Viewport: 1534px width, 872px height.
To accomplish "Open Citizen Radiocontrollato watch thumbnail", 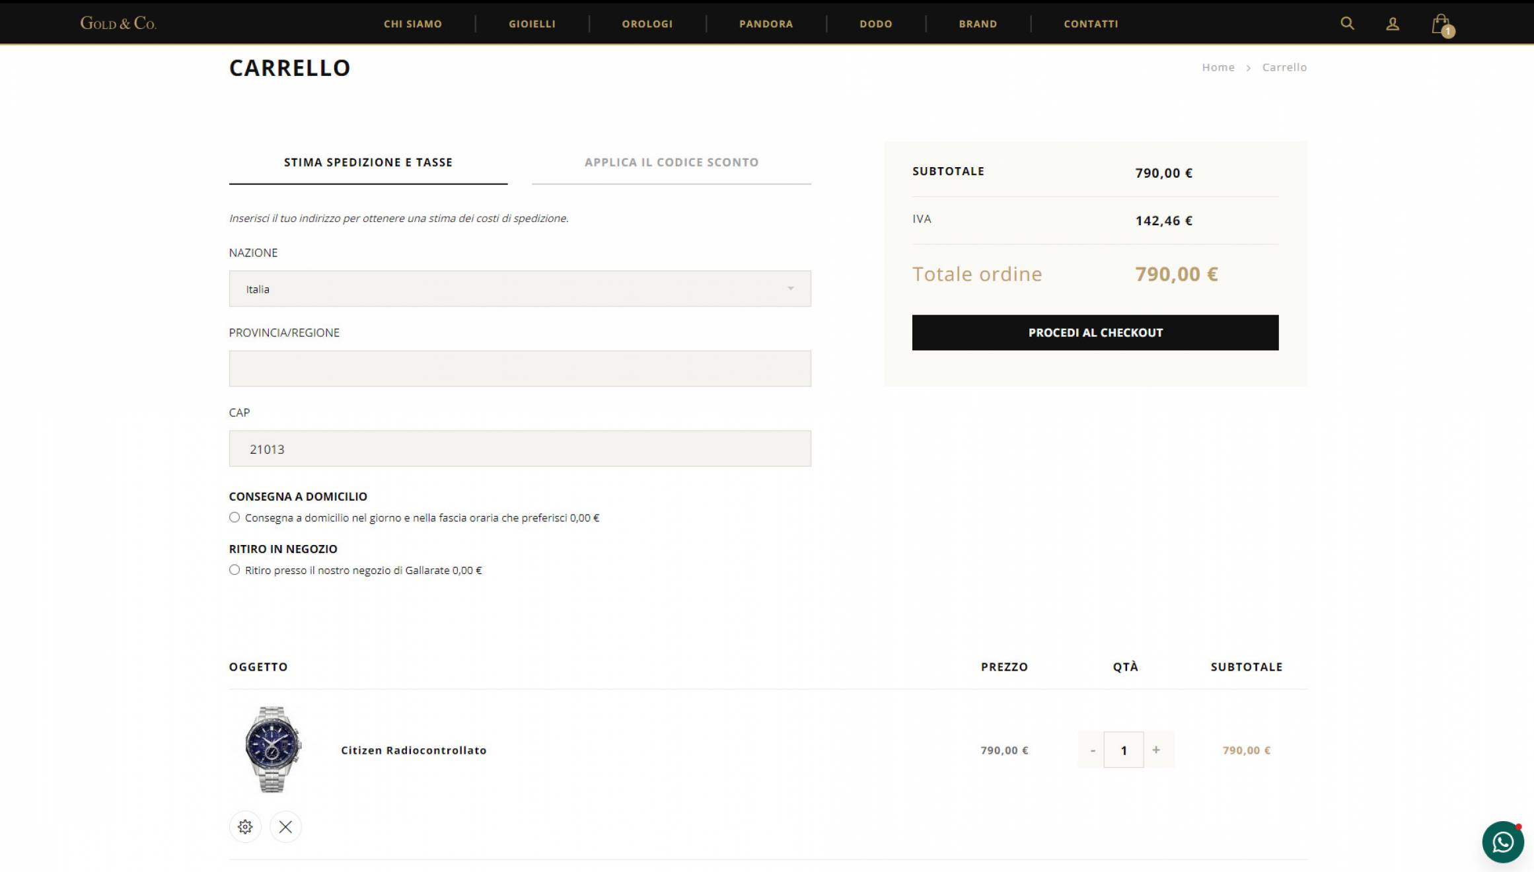I will tap(273, 749).
